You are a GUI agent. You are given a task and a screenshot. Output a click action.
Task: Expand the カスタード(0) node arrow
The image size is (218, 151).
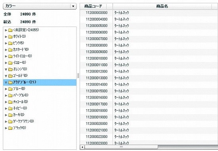6,50
